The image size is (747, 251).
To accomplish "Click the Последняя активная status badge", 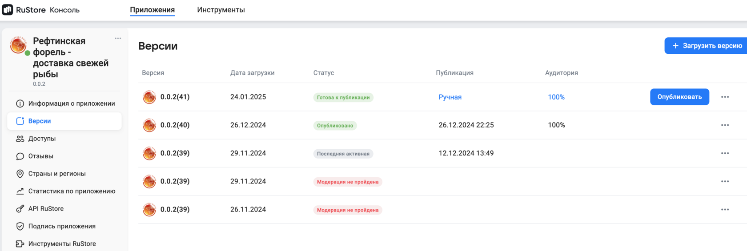I will (343, 154).
